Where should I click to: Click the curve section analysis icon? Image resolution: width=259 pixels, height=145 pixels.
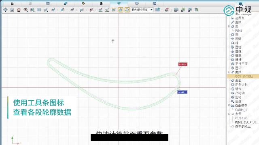(x=72, y=10)
